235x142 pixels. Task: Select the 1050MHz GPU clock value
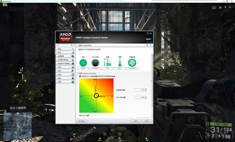[95, 68]
